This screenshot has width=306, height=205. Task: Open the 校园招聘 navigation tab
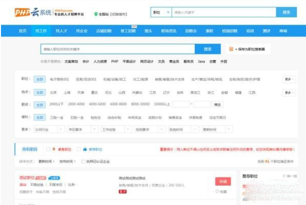click(229, 31)
